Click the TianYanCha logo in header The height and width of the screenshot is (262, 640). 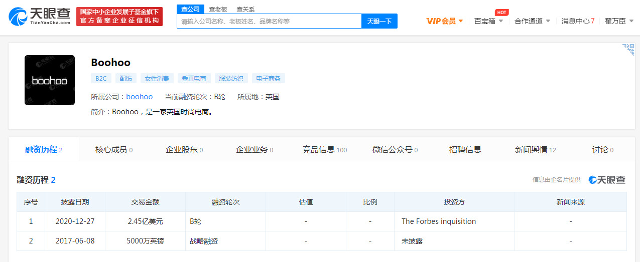(x=40, y=17)
